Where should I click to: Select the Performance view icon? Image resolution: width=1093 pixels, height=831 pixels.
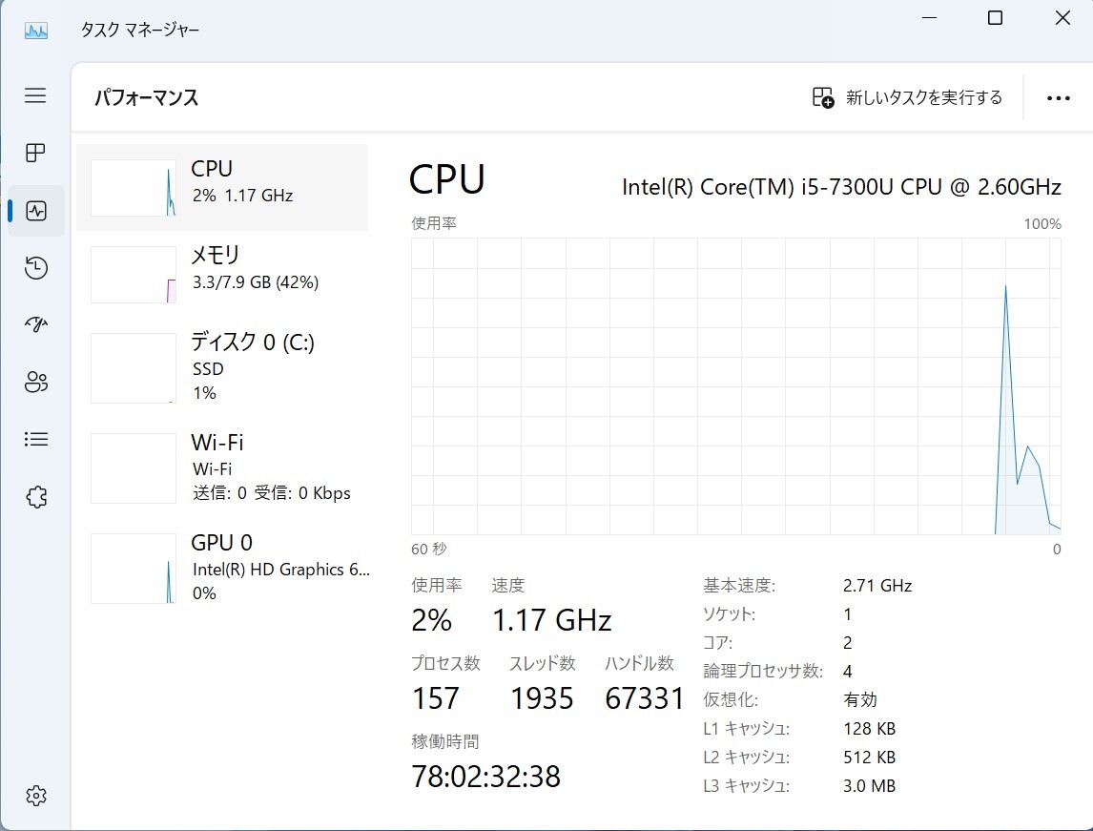[35, 210]
